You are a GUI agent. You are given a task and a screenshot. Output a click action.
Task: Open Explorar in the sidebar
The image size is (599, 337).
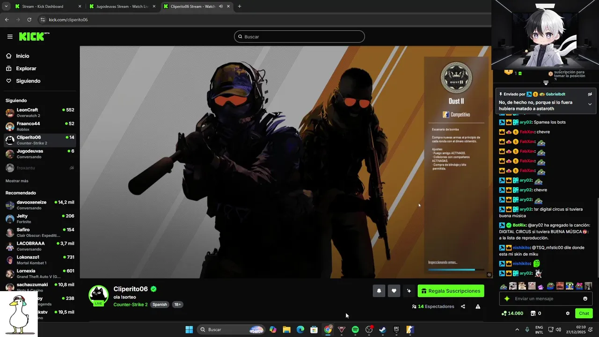26,68
